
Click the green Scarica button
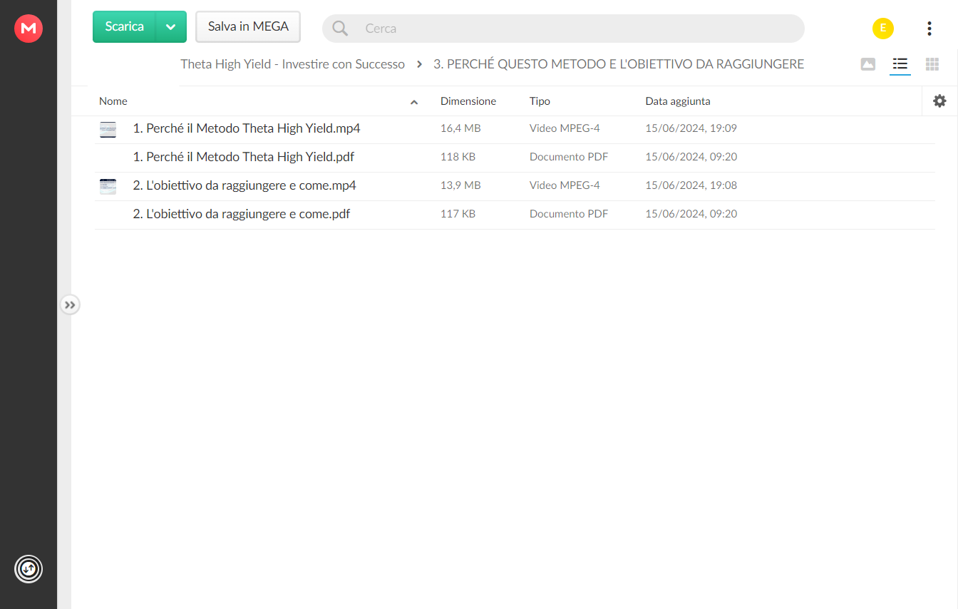[125, 26]
